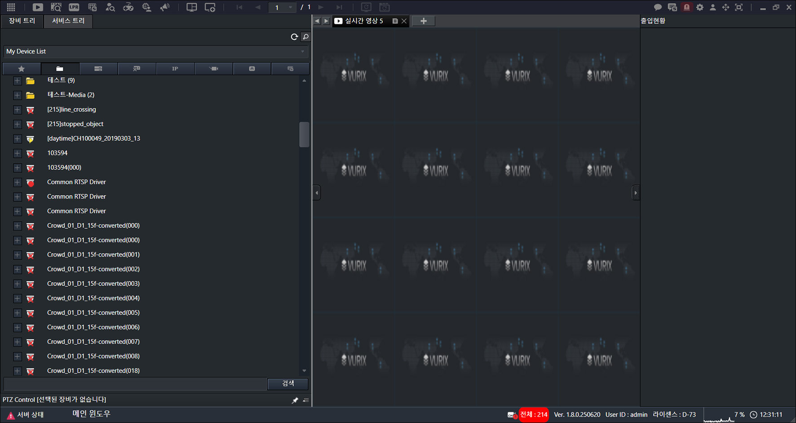Open the joystick controller tool
This screenshot has width=796, height=423.
(128, 7)
